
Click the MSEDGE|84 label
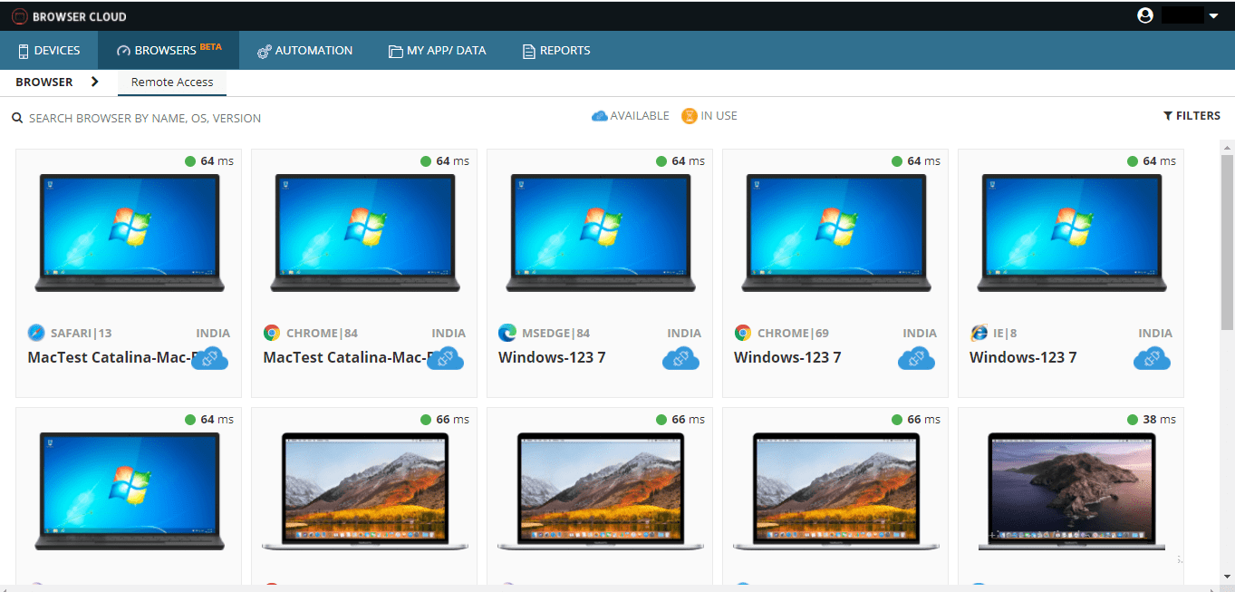(555, 333)
